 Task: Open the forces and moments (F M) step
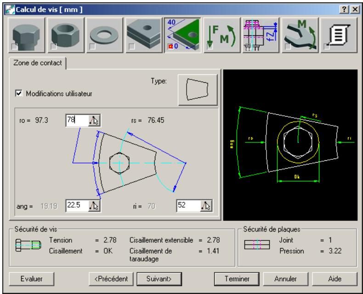click(x=222, y=35)
